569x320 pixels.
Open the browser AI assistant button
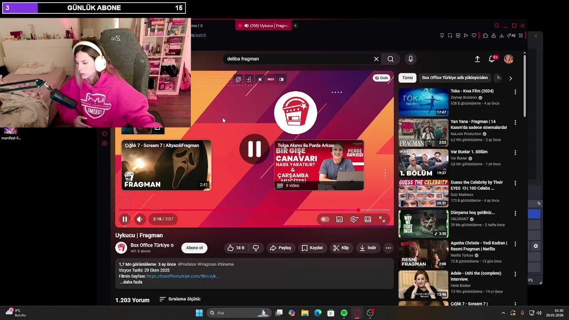tap(511, 36)
